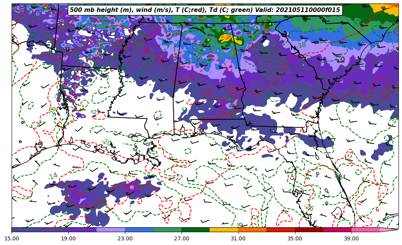Click the bright blue colorbar segment

(139, 230)
